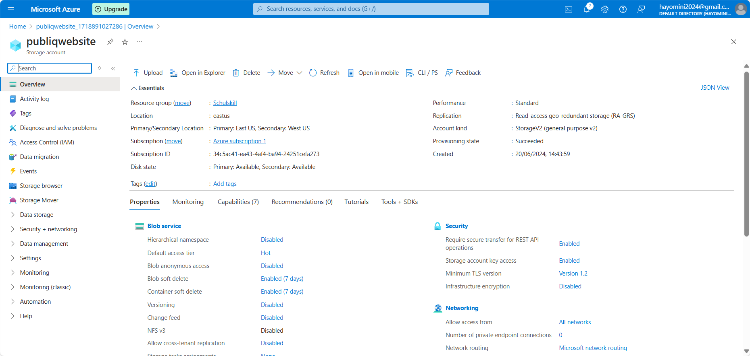Open Azure subscription 1 link

coord(240,141)
